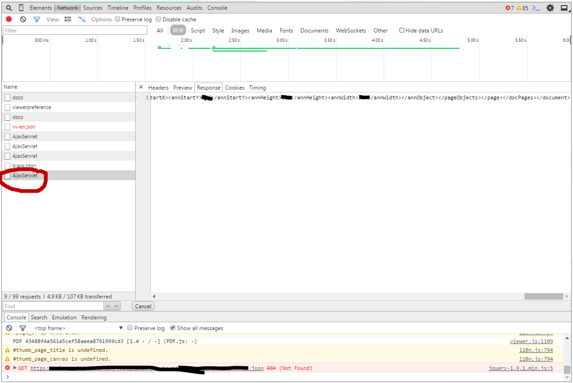Switch to the Timeline panel

(x=119, y=8)
